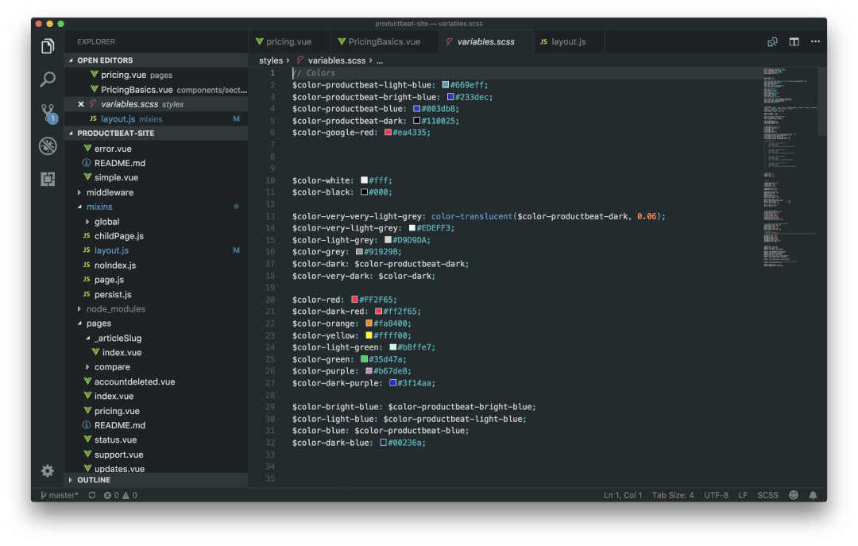
Task: Close variables.scss in Open Editors
Action: pyautogui.click(x=81, y=104)
